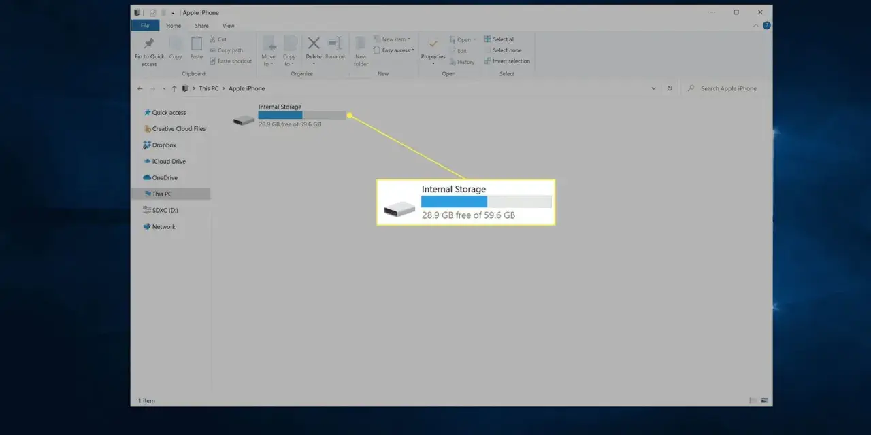Click Select none in the ribbon
Viewport: 871px width, 435px height.
(503, 50)
